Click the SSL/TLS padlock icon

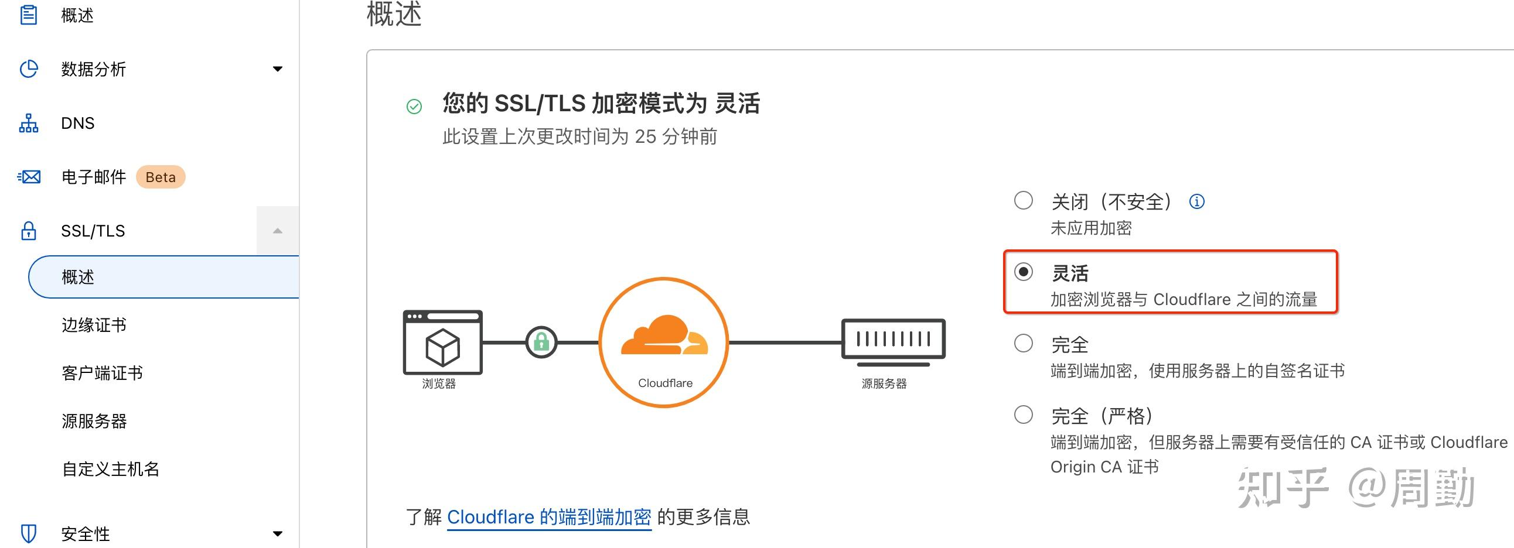[29, 231]
